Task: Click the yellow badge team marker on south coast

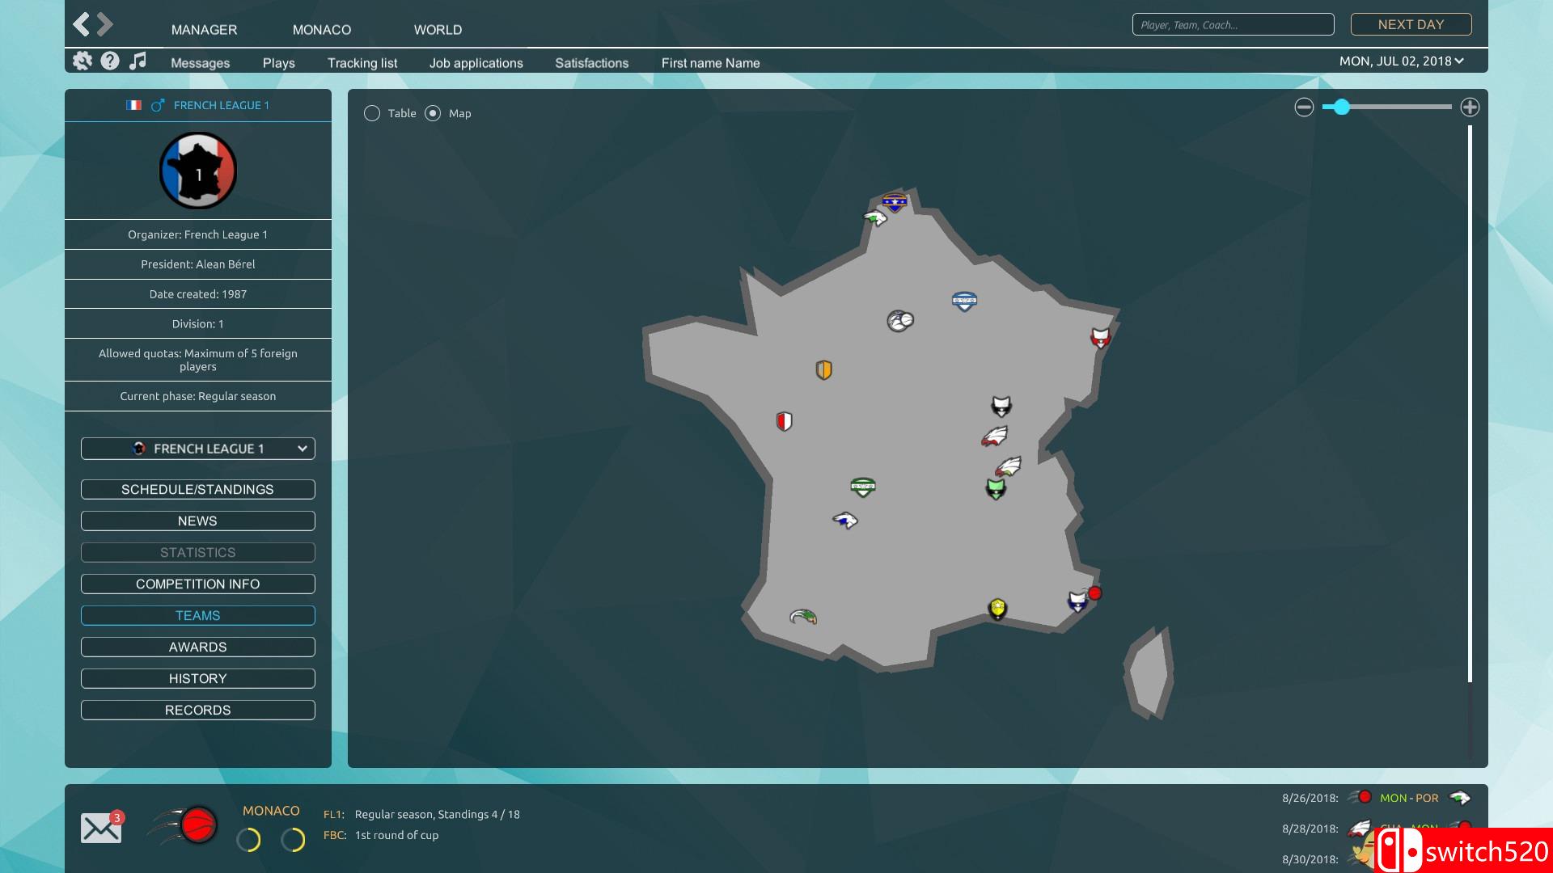Action: coord(997,608)
